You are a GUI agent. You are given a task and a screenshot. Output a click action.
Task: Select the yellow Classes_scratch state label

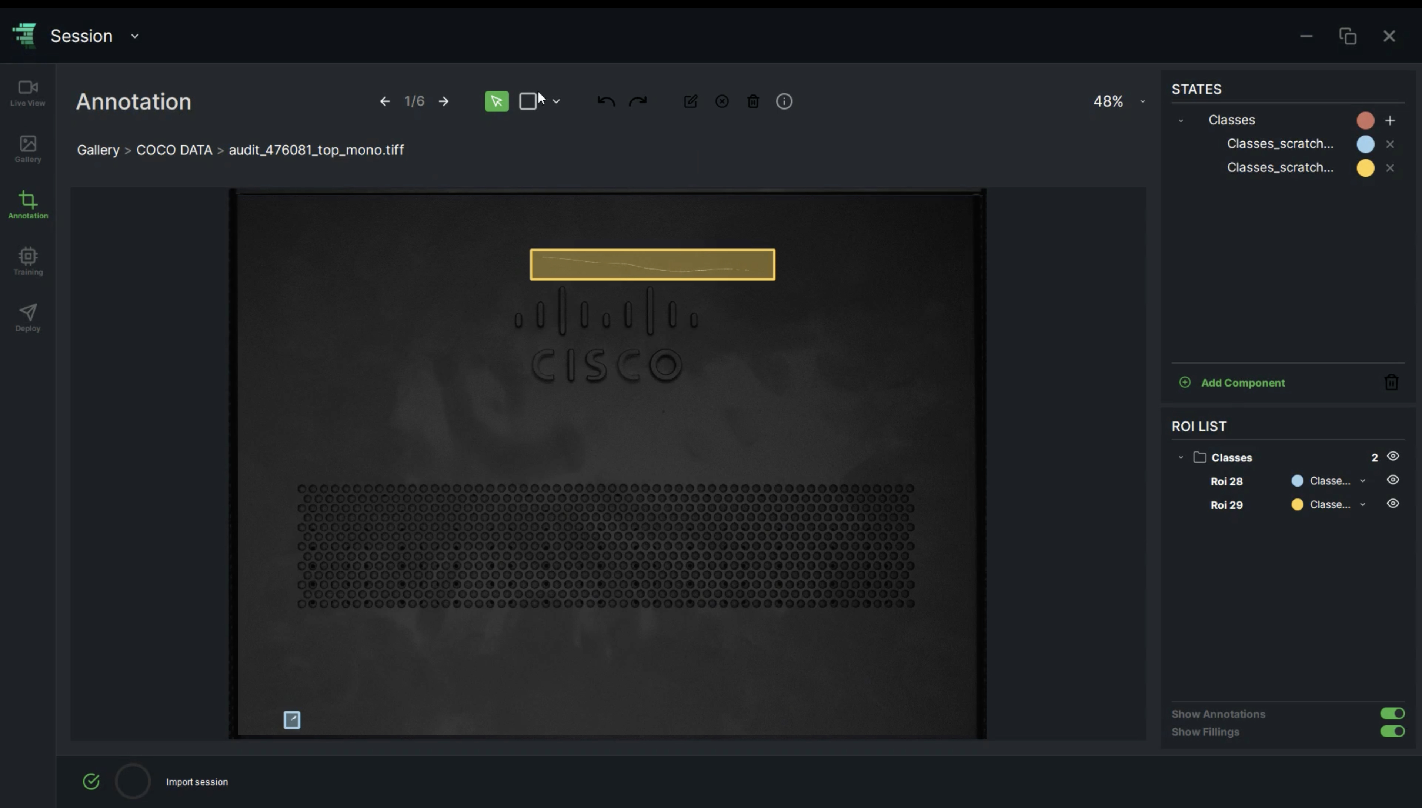[1280, 168]
